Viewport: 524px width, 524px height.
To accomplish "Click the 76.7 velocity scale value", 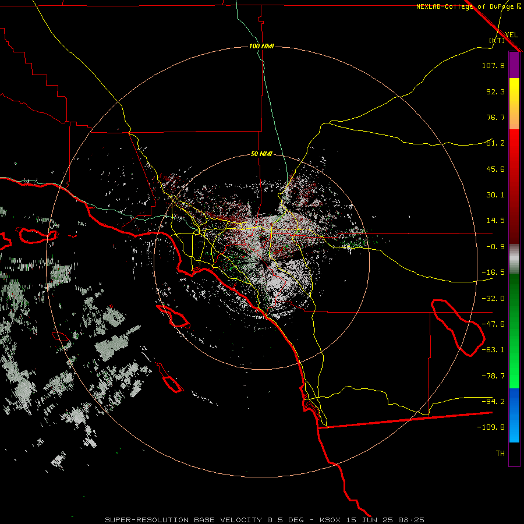I will click(x=495, y=117).
